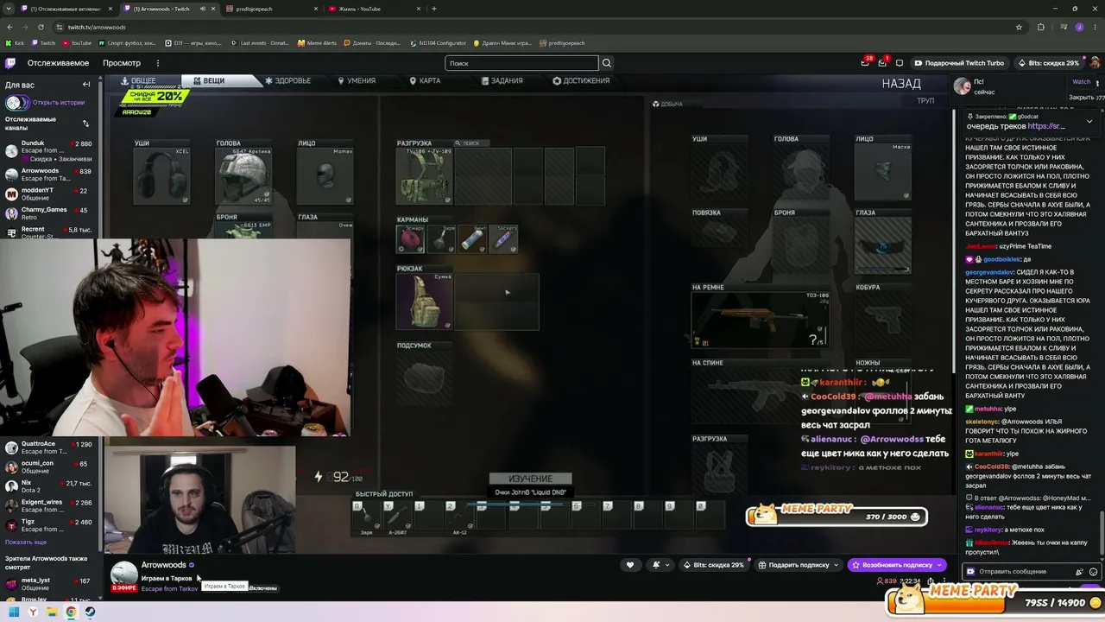Open Просмотр in Twitch navigation
This screenshot has height=622, width=1105.
click(x=122, y=63)
